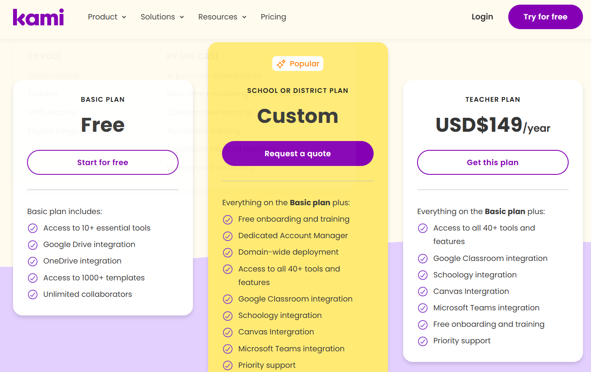This screenshot has width=591, height=372.
Task: Select the Pricing menu item
Action: pos(273,17)
